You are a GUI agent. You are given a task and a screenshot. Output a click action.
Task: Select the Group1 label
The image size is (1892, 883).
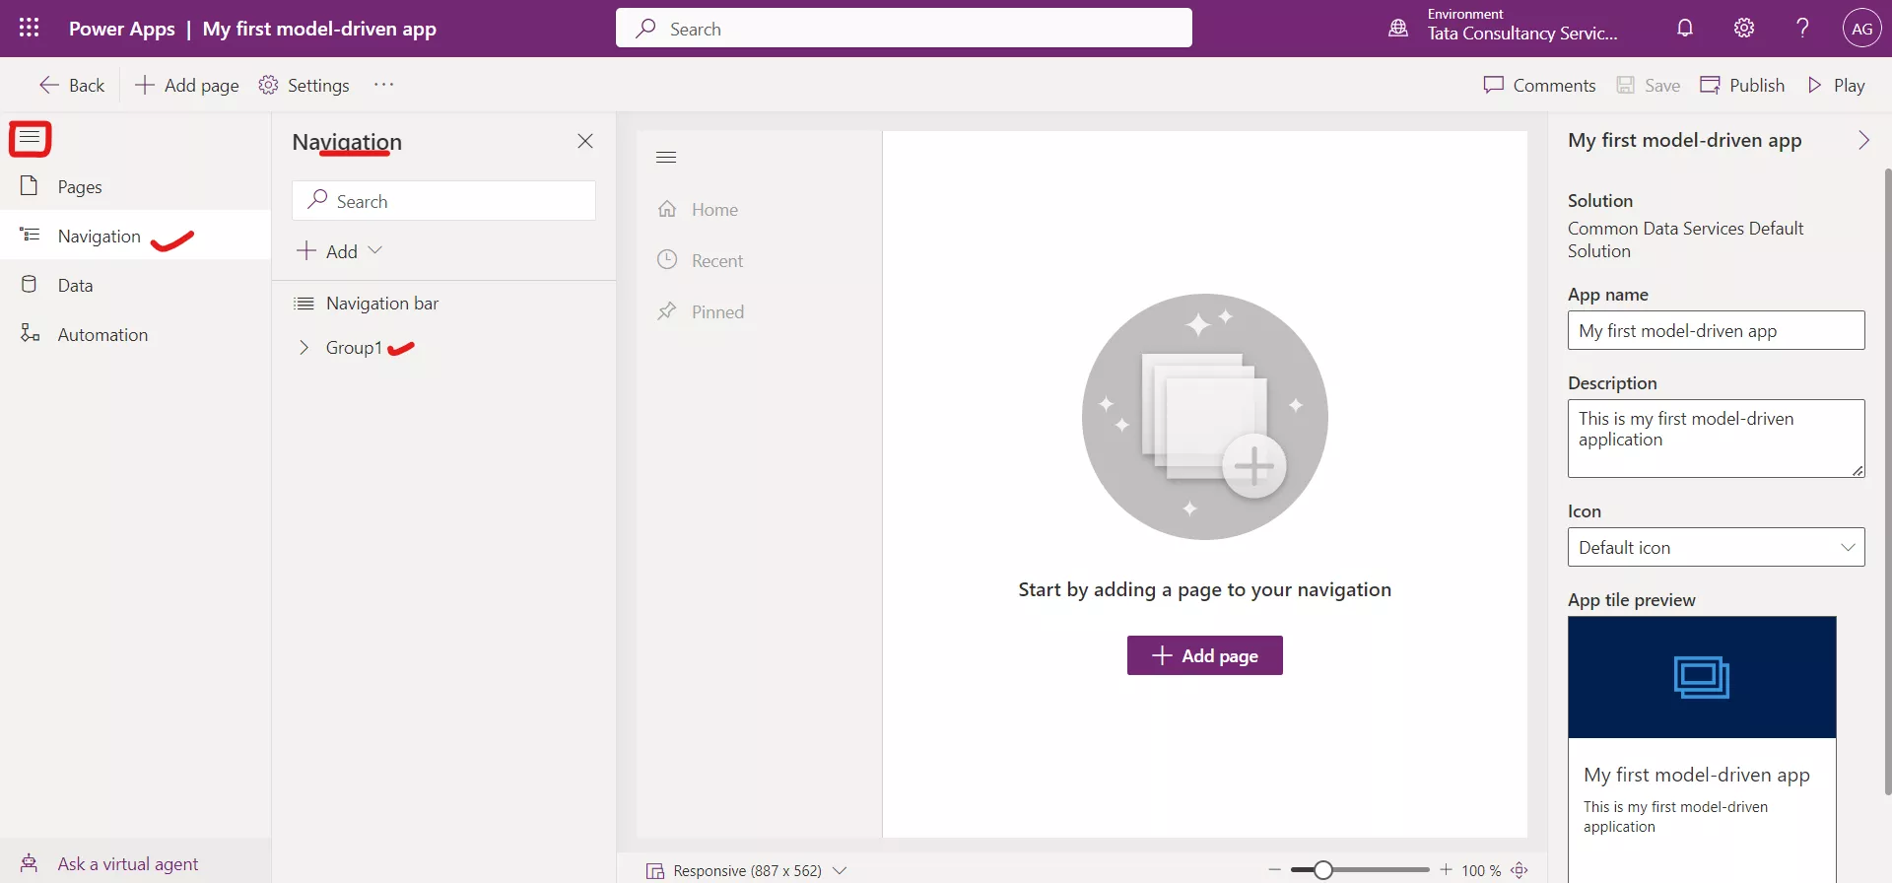pos(354,348)
